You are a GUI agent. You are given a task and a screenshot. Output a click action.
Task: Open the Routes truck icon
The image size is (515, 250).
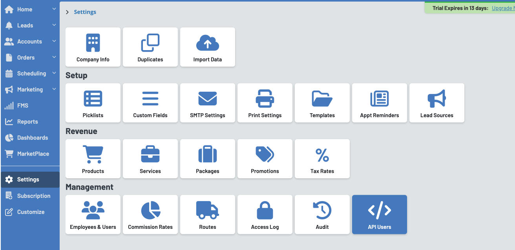click(x=207, y=210)
